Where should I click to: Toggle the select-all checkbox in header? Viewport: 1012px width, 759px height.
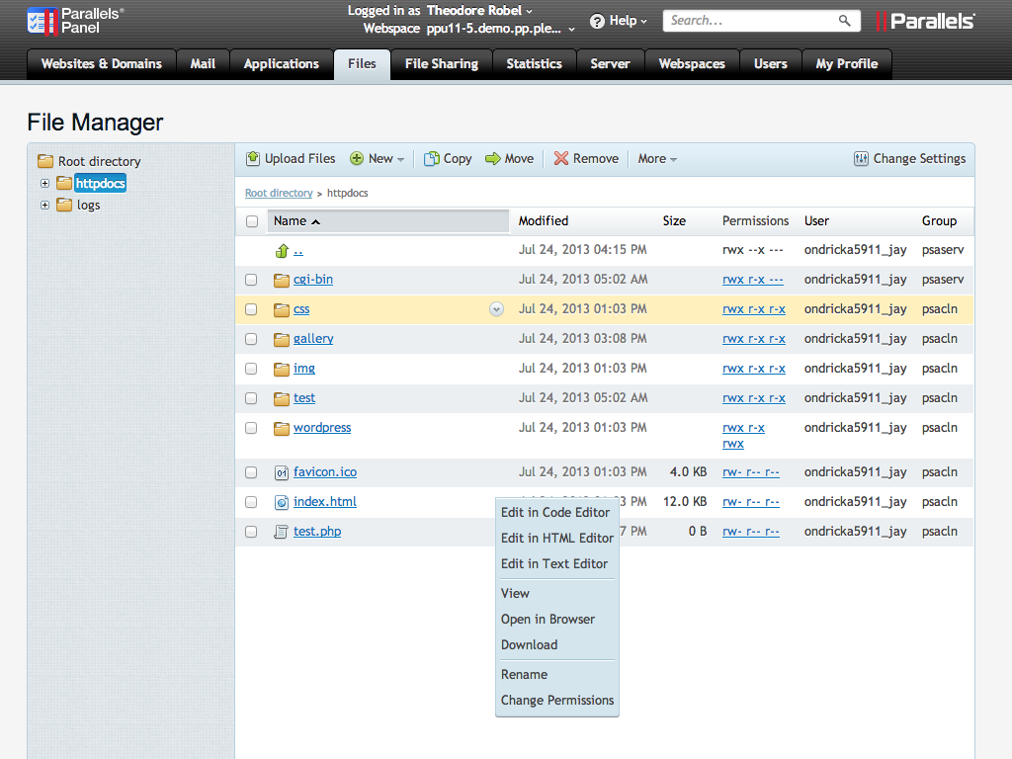click(251, 221)
